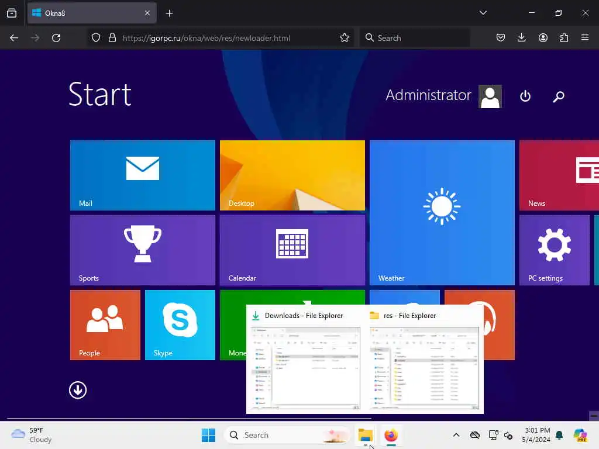Open the list all tabs dropdown
Image resolution: width=599 pixels, height=449 pixels.
point(483,13)
